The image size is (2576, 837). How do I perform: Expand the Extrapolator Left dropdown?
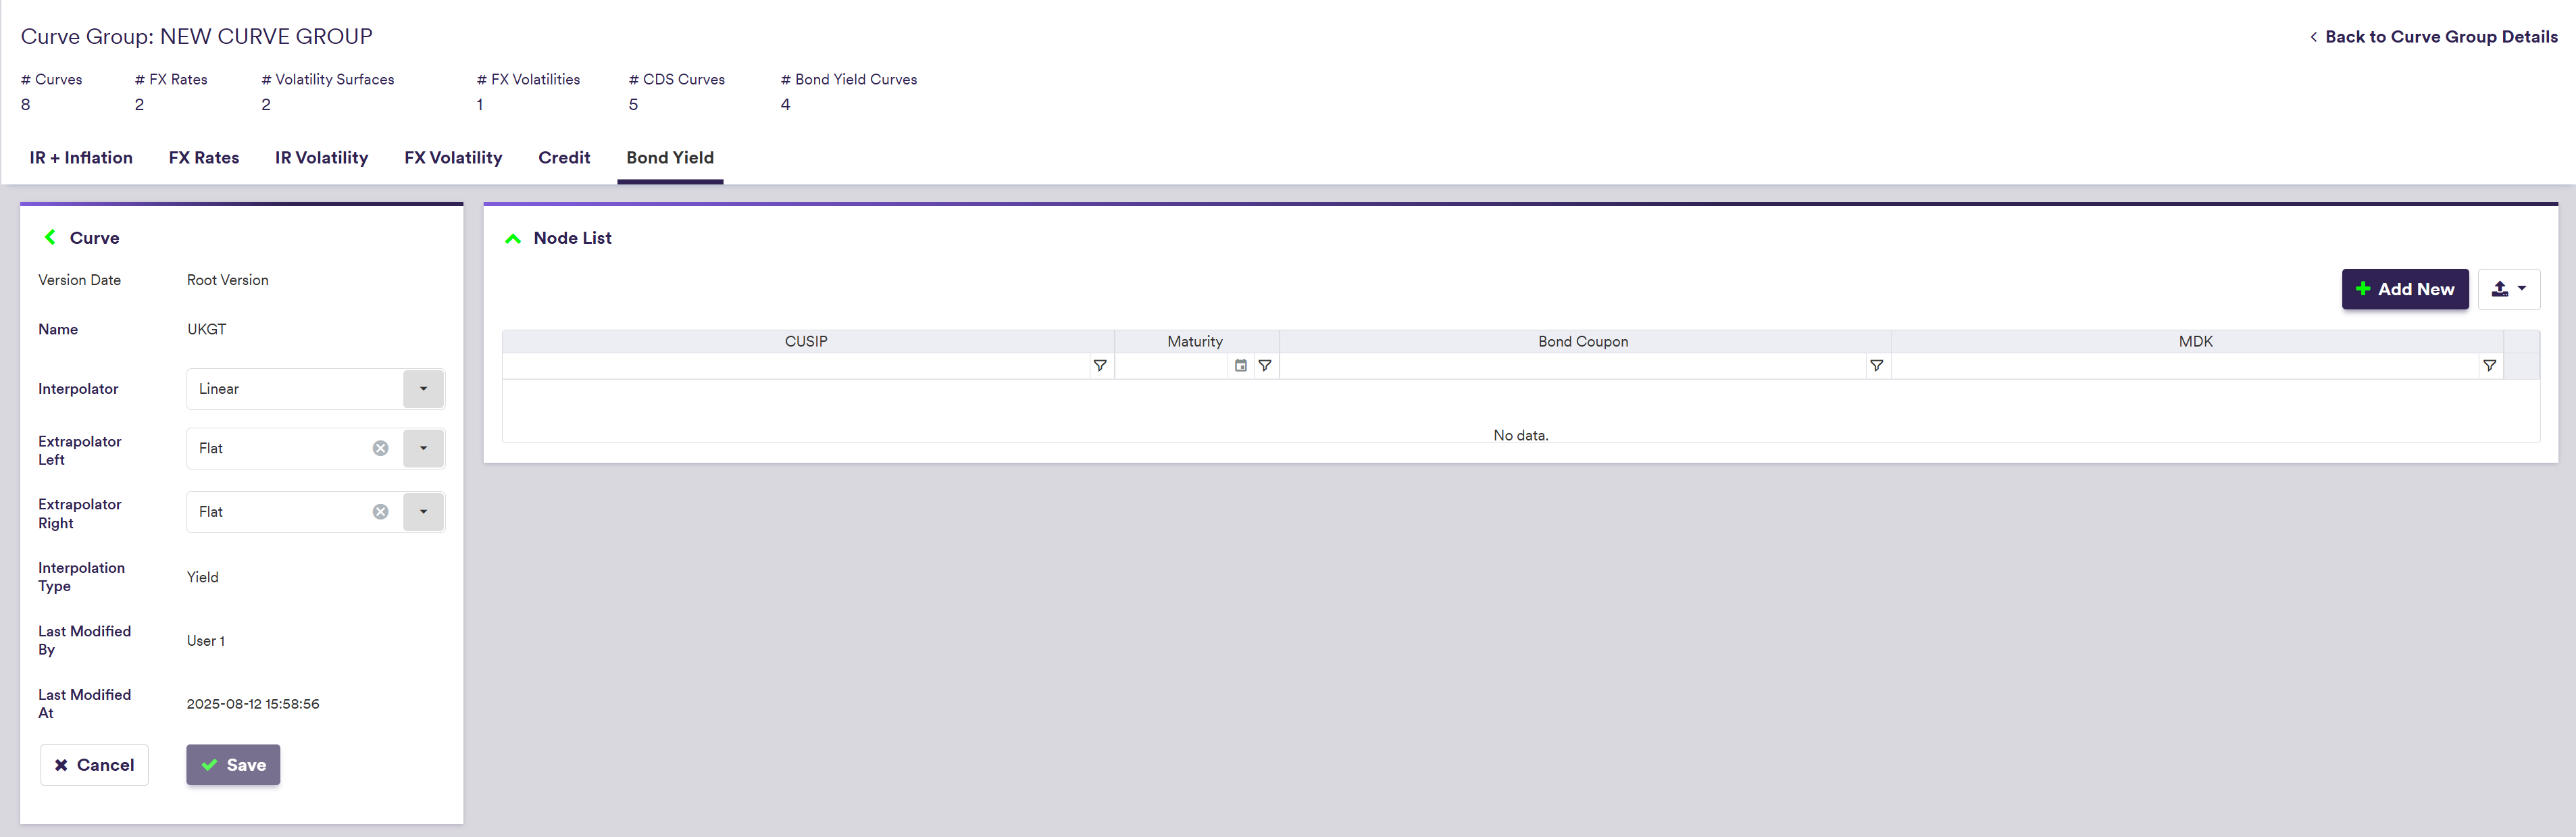point(423,448)
